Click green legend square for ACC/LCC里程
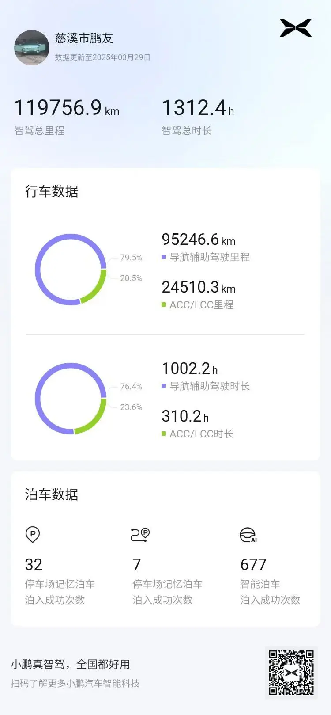Viewport: 331px width, 715px height. pyautogui.click(x=164, y=304)
